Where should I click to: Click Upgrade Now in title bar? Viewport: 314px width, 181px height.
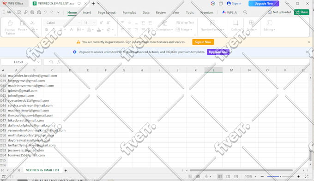pos(264,3)
